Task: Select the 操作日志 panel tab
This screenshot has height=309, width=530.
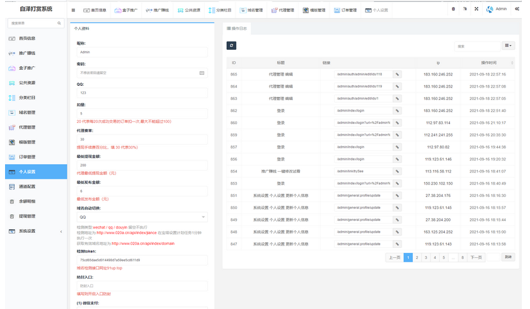Action: point(236,29)
